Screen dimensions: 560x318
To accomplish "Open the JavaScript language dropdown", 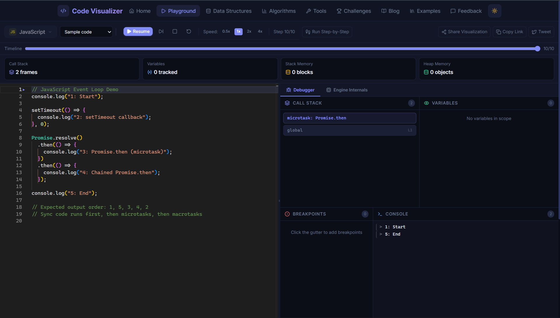I will click(31, 32).
